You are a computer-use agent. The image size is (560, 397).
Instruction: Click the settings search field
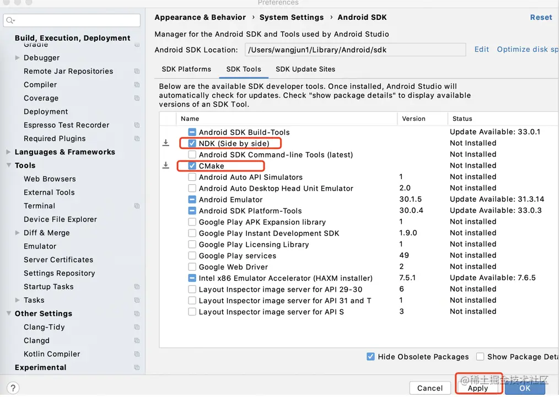click(x=72, y=20)
